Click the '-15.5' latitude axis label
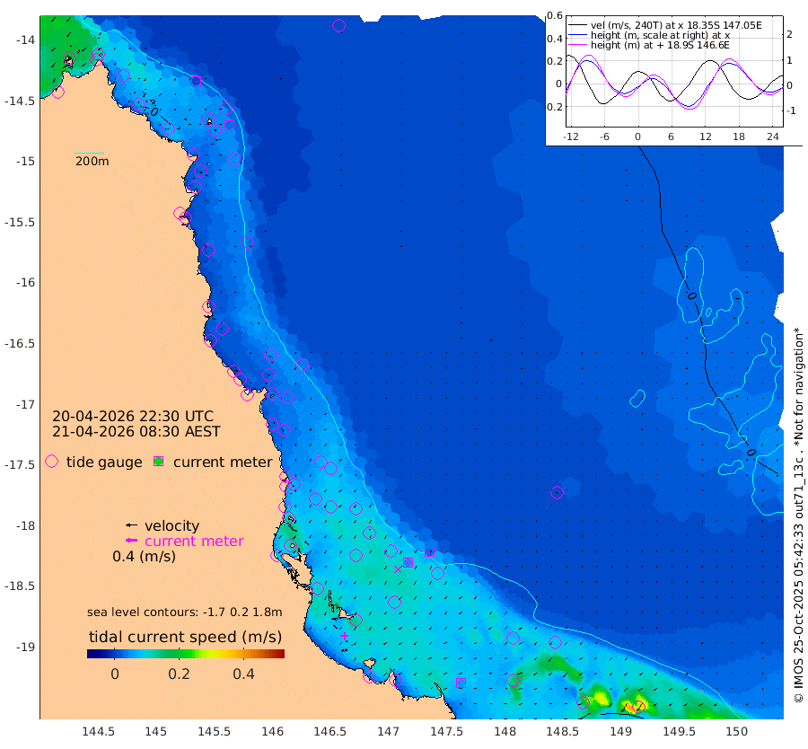Image resolution: width=808 pixels, height=749 pixels. (x=20, y=222)
